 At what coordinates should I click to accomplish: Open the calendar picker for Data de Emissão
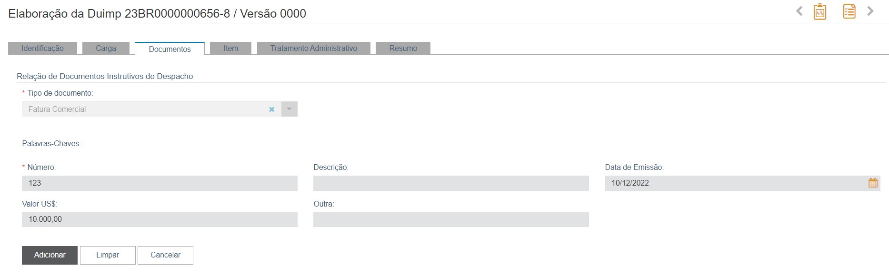tap(872, 183)
